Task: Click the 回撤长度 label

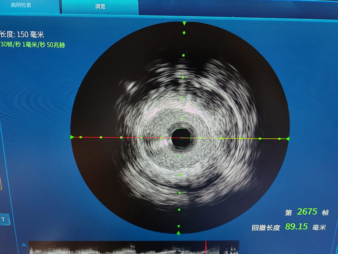Action: pyautogui.click(x=266, y=227)
